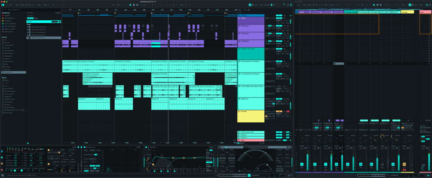
Task: Open Instruments in the Library list
Action: [x=8, y=45]
